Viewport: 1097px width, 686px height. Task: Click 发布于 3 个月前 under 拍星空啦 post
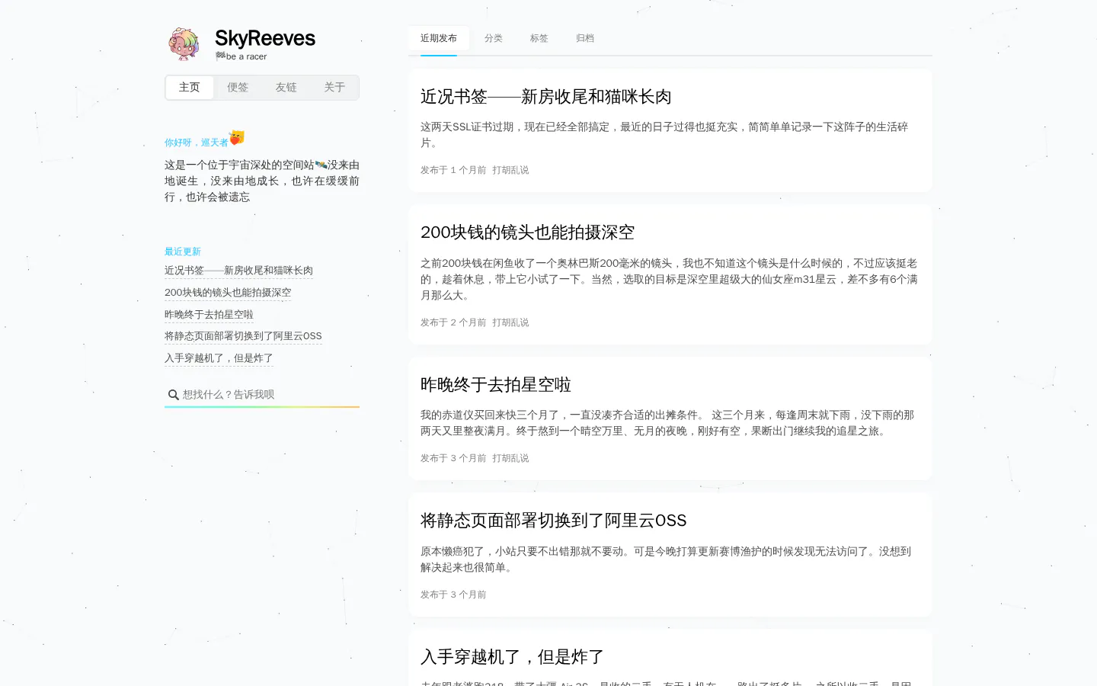(453, 458)
